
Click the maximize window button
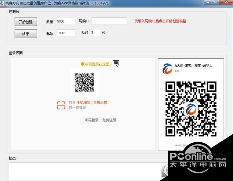[x=216, y=2]
